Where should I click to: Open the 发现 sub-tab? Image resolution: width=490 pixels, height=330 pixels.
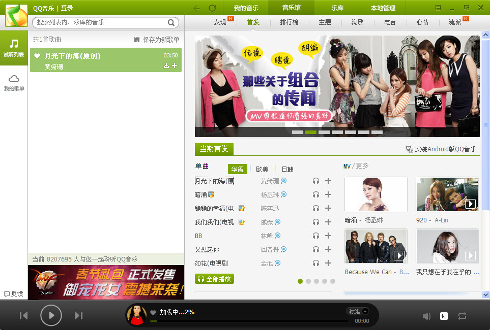pos(220,22)
